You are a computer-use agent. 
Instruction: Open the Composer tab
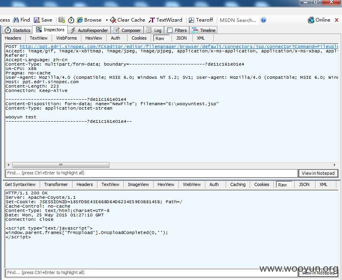tap(127, 30)
